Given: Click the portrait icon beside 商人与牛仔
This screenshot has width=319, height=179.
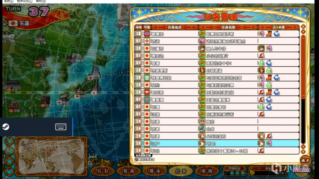Looking at the screenshot, I should tap(202, 48).
